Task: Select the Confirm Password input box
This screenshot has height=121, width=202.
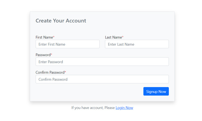Action: click(x=102, y=79)
